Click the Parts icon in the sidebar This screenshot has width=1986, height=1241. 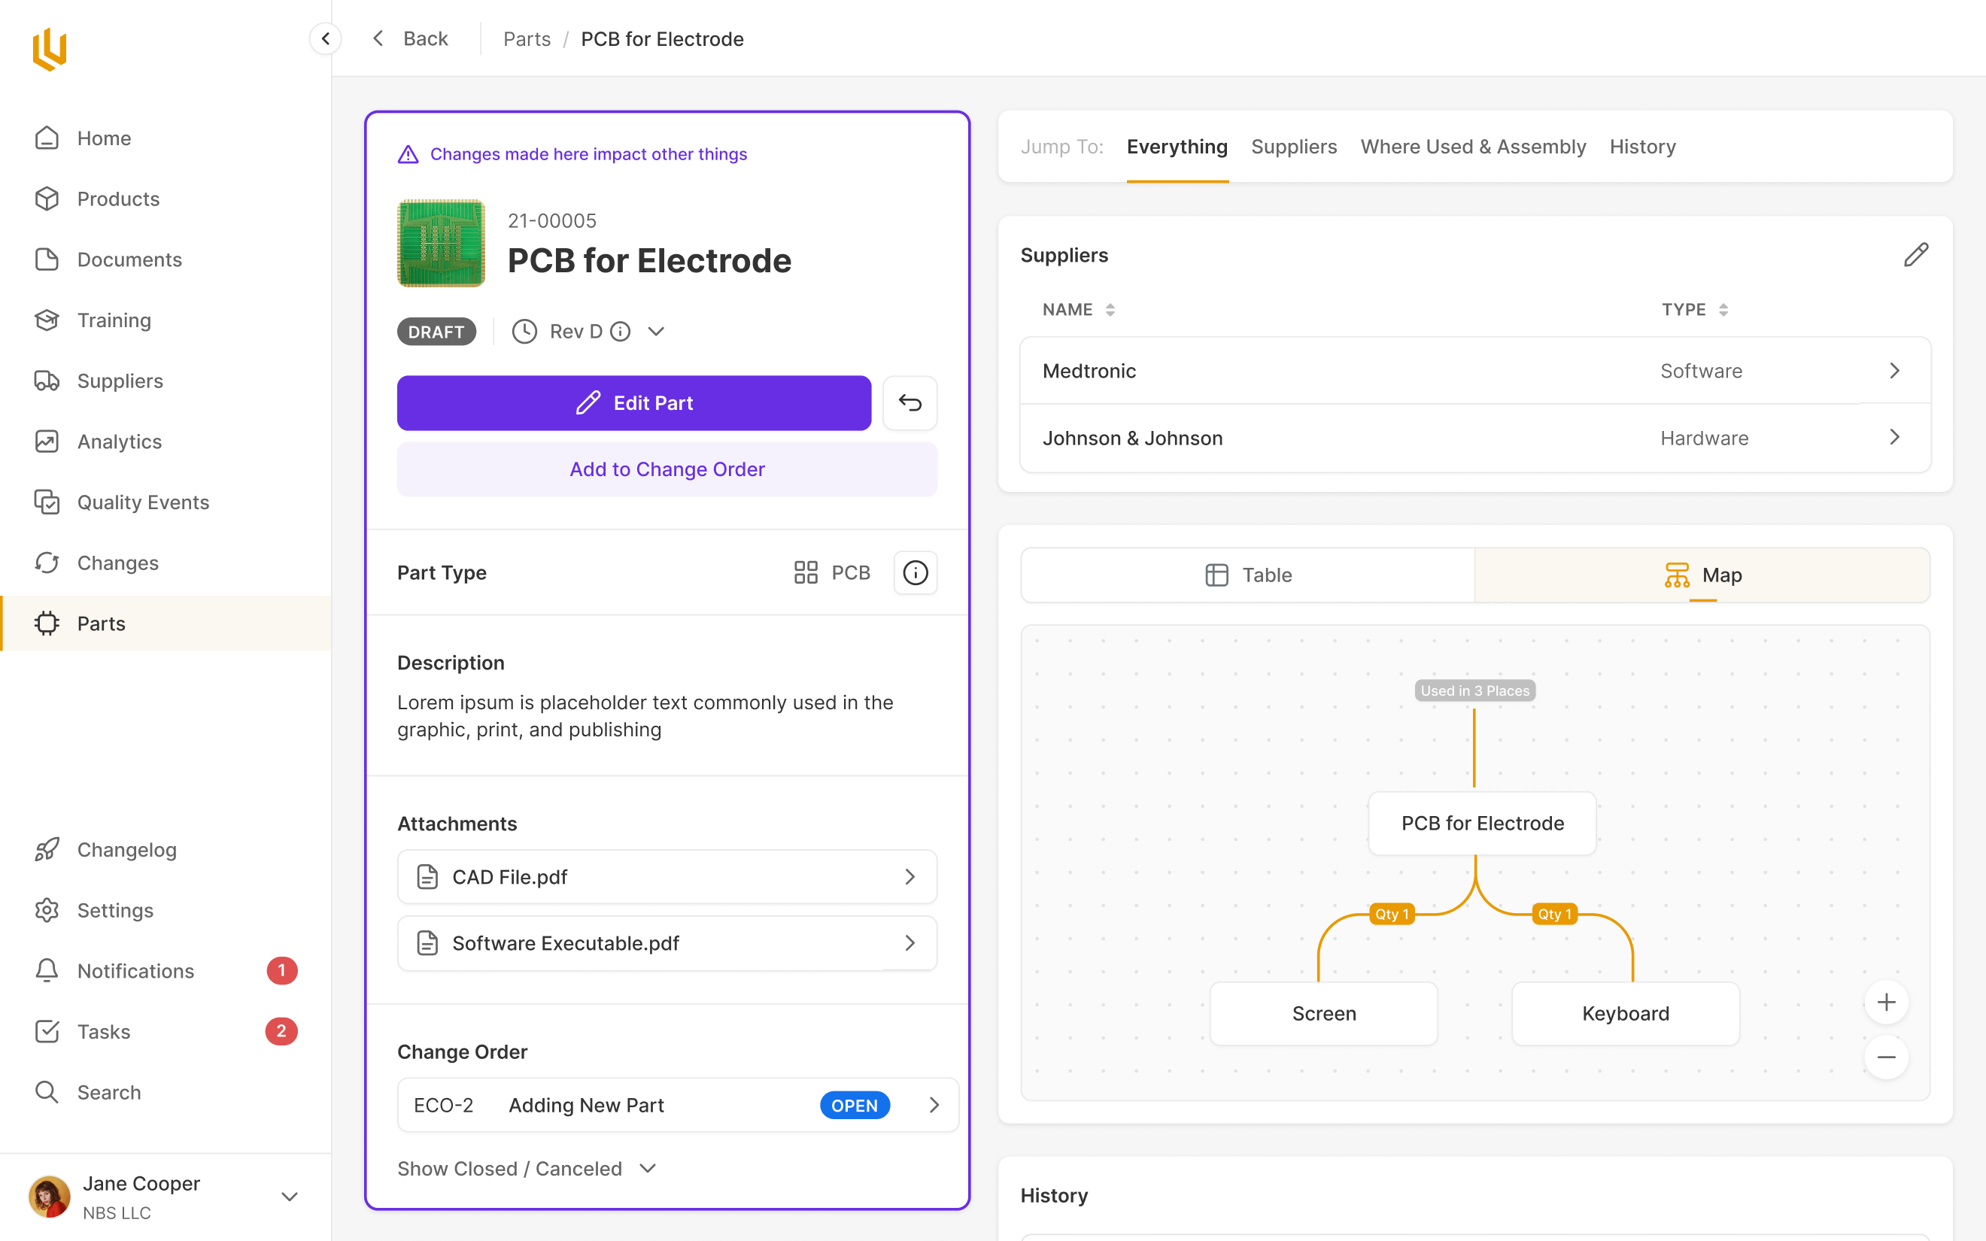click(47, 624)
